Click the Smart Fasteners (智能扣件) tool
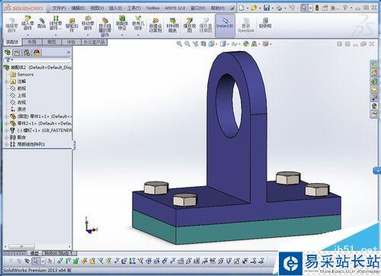Viewport: 381px width, 276px height. 72,25
